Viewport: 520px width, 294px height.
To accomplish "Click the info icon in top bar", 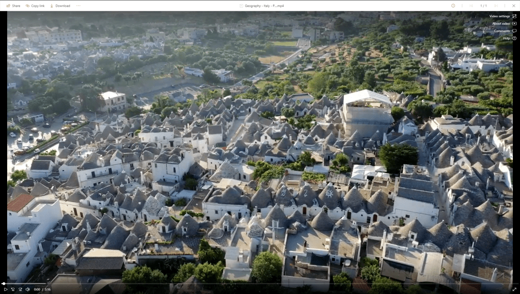I will (x=453, y=6).
